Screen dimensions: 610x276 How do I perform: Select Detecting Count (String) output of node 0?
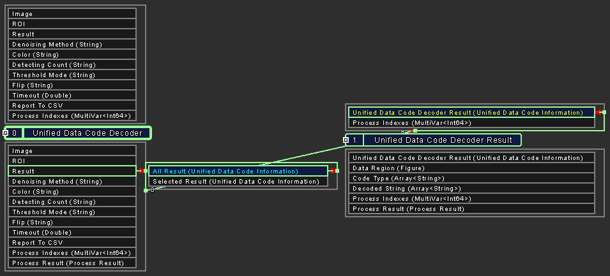click(72, 202)
